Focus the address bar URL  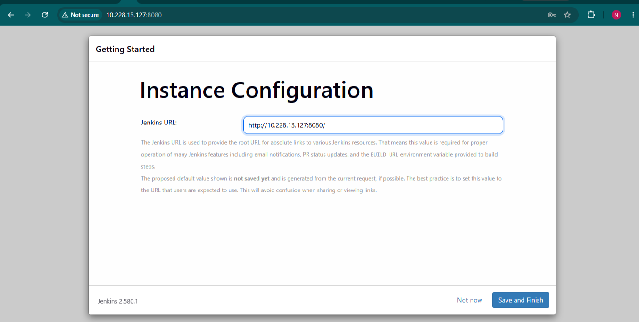click(134, 15)
